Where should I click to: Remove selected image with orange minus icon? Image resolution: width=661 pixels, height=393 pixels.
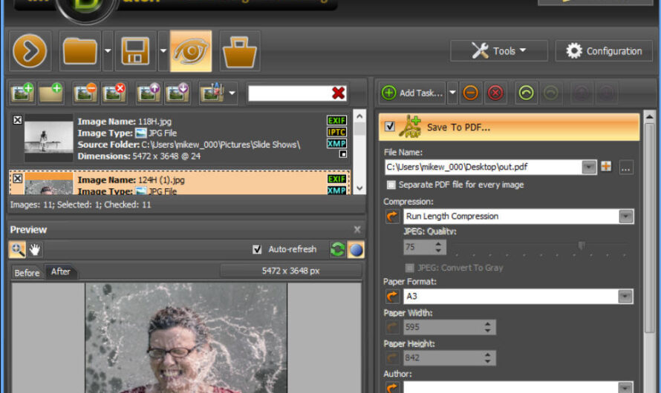point(85,93)
